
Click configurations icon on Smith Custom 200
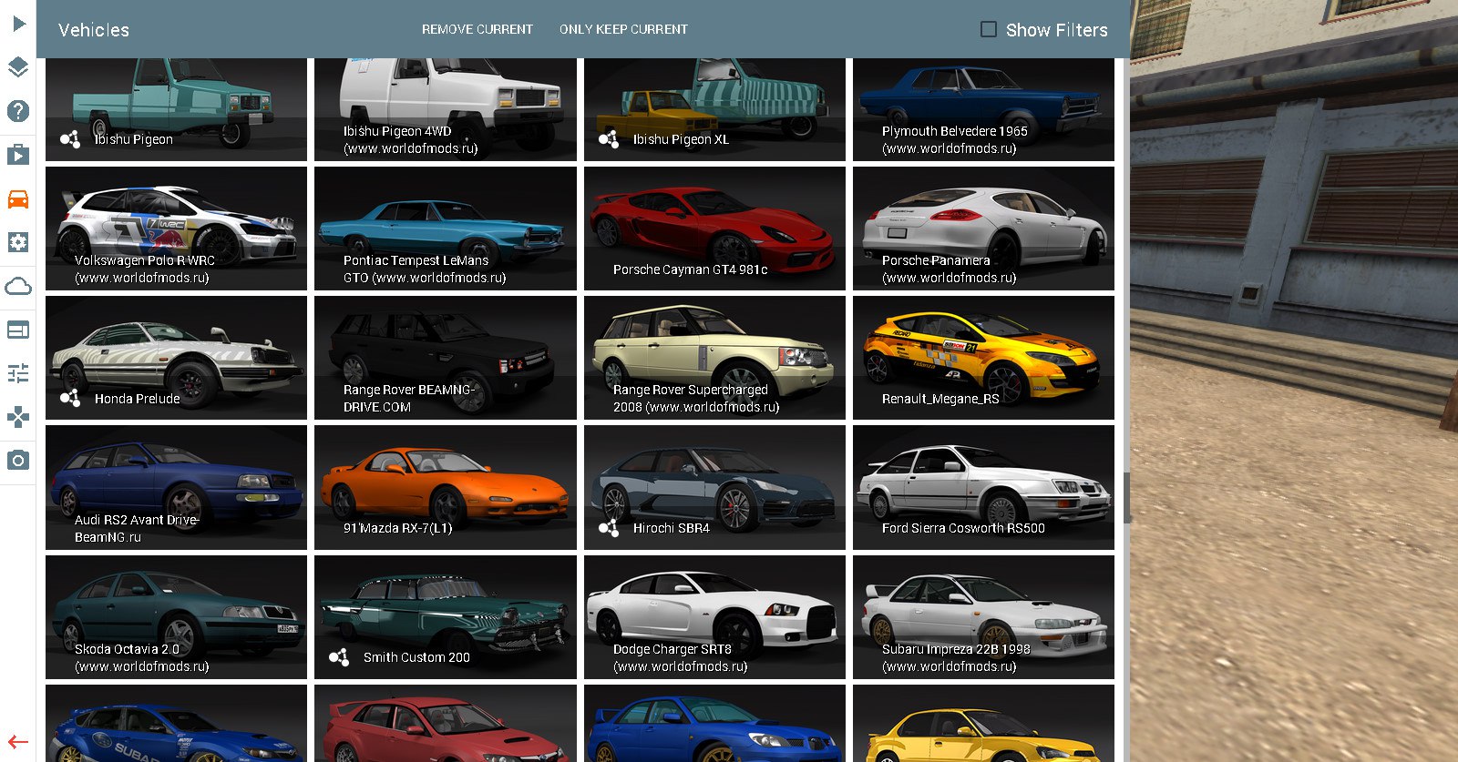pyautogui.click(x=339, y=657)
